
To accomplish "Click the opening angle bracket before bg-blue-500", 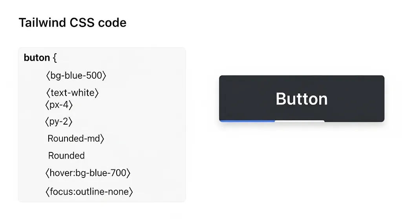I will point(48,76).
